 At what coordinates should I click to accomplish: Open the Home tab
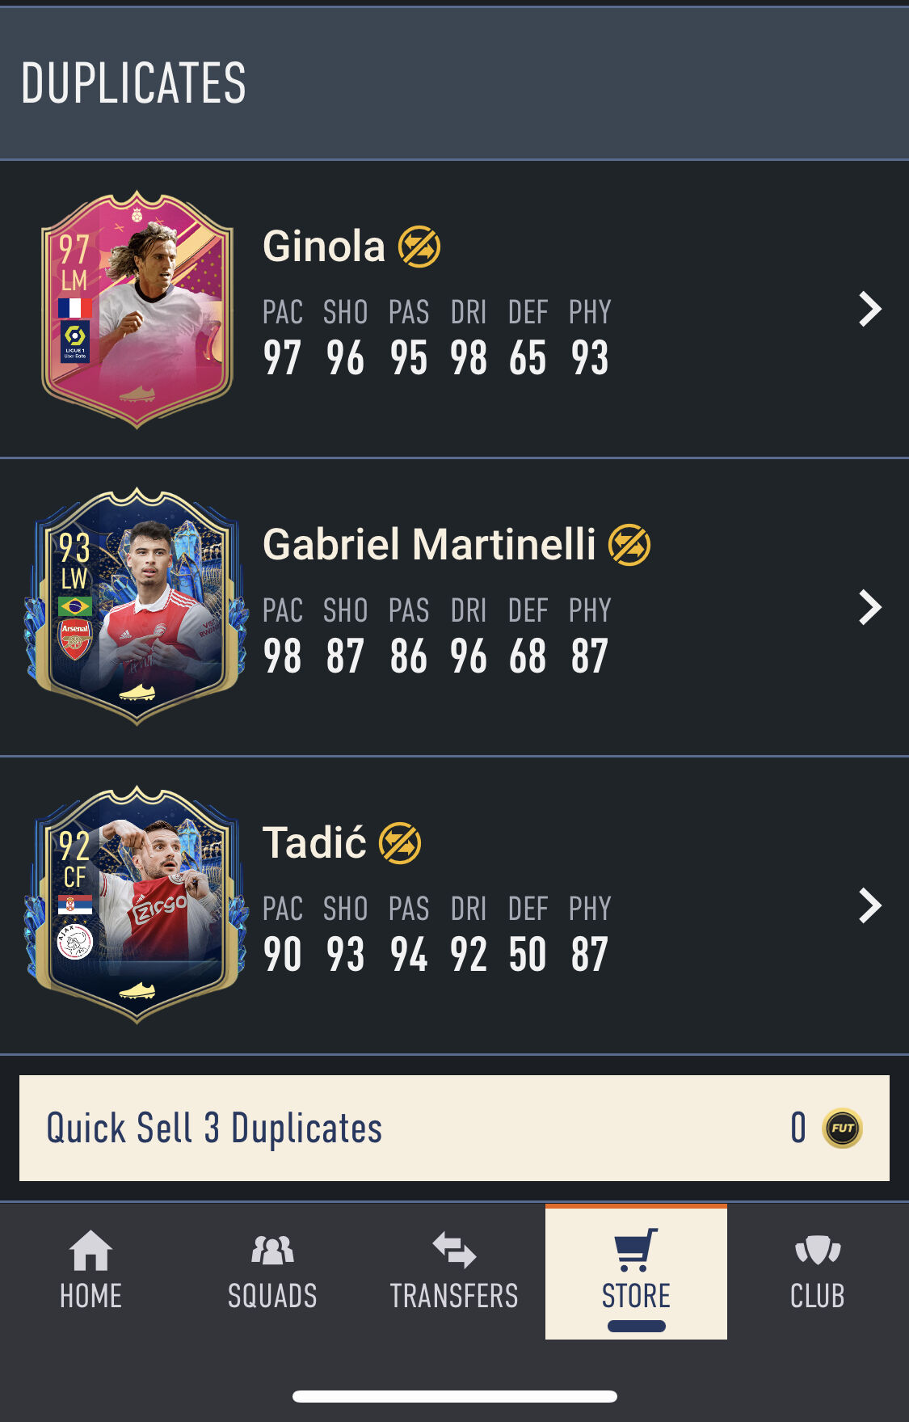90,1271
